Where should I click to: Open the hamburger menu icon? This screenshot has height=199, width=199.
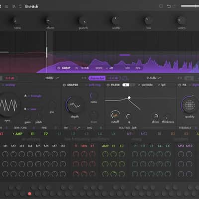6,6
